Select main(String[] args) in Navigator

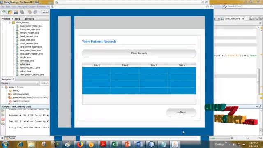point(21,101)
